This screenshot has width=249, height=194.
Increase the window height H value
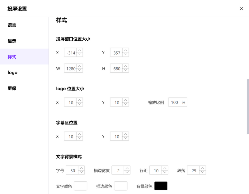coord(125,66)
